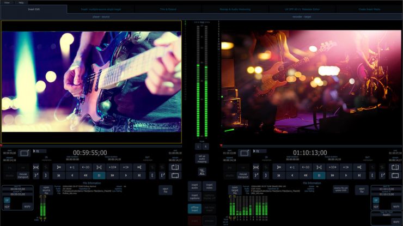Click the recorder timeline scrub bar
The width and height of the screenshot is (403, 226).
pos(310,145)
